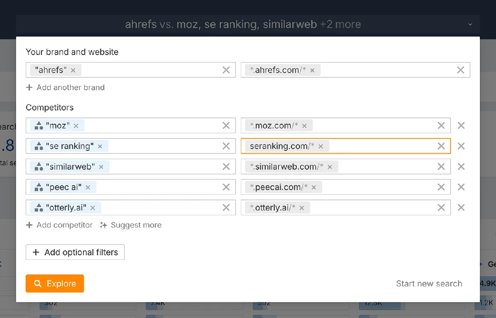Click the Competitors section heading
This screenshot has width=496, height=318.
point(50,108)
